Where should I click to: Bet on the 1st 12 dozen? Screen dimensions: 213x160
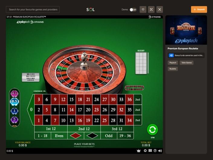[51, 129]
